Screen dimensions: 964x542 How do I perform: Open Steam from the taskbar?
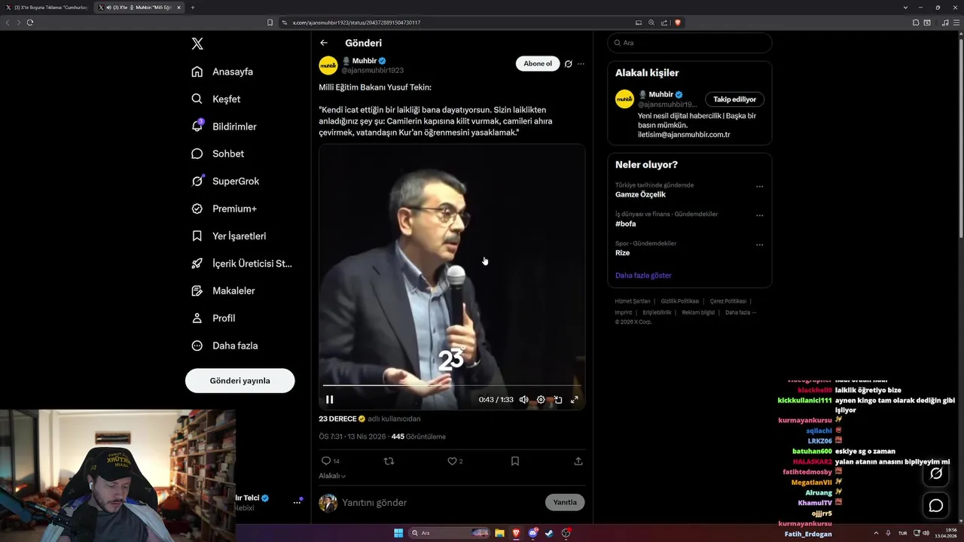tap(549, 533)
